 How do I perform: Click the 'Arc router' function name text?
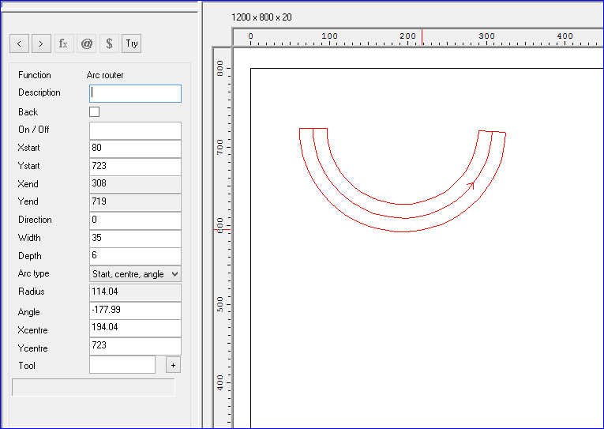pos(105,75)
